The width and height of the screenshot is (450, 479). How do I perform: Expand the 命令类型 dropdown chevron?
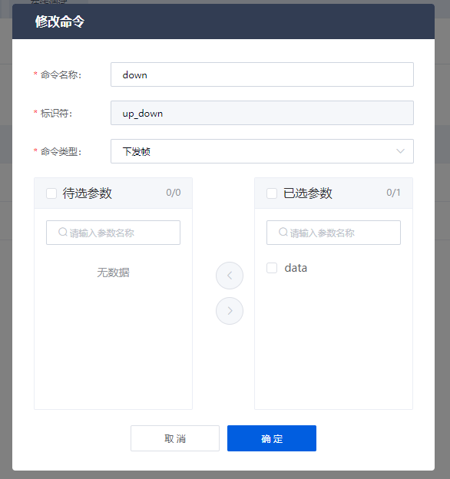pos(400,151)
